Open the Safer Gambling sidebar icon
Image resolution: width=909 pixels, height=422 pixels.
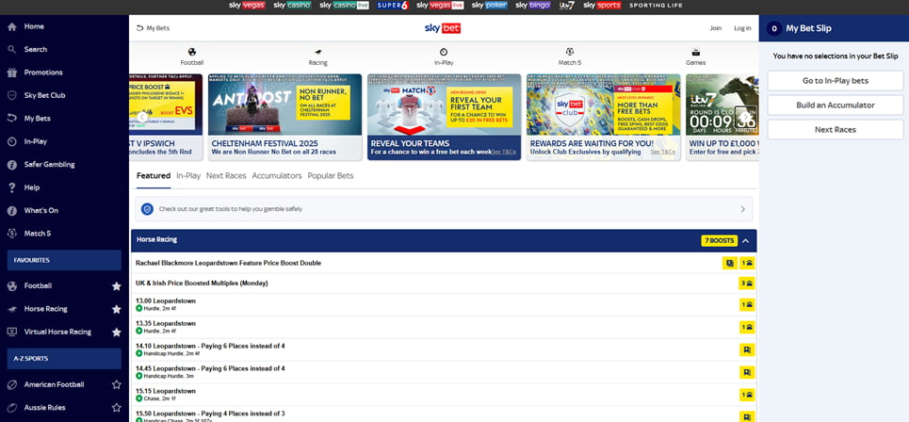click(x=12, y=164)
